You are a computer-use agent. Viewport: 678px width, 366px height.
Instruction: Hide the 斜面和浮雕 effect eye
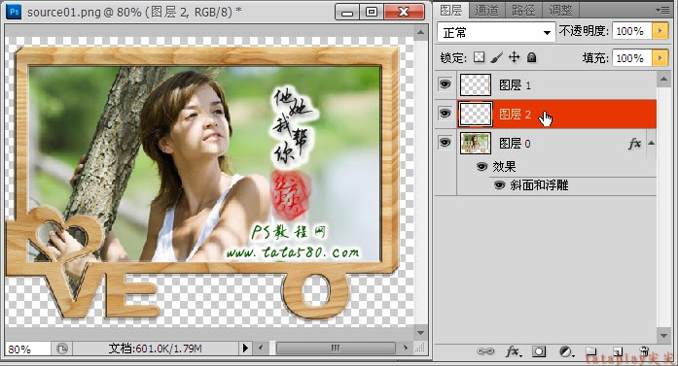pos(499,185)
